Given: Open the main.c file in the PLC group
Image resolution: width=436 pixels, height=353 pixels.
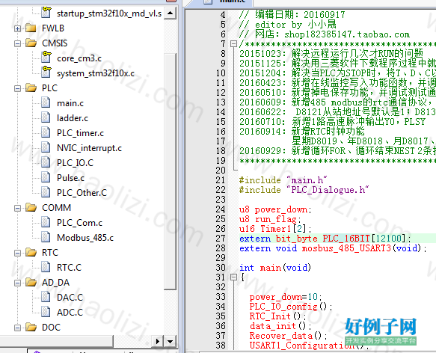Looking at the screenshot, I should [x=70, y=103].
